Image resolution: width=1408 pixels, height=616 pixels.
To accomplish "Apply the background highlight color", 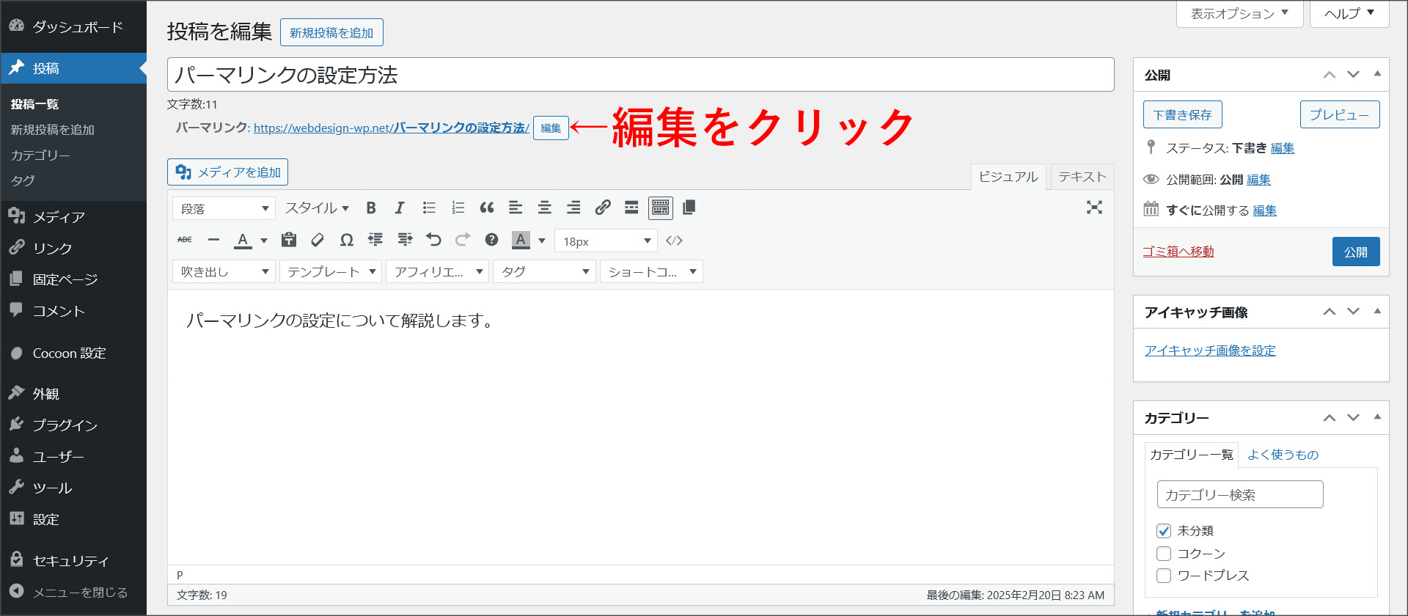I will [521, 240].
